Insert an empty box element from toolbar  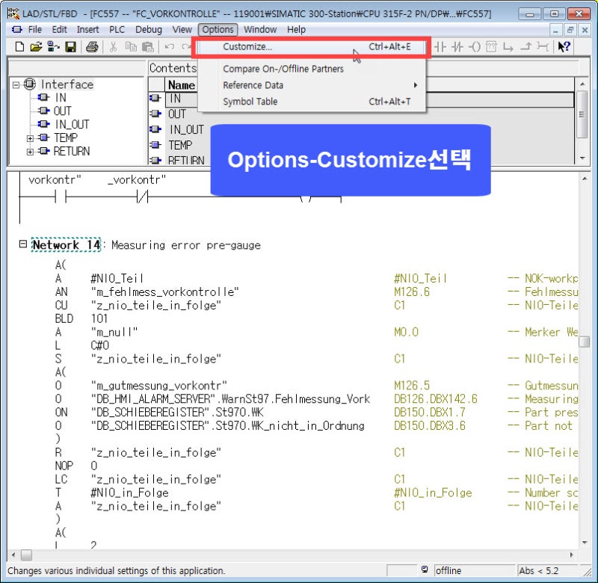pyautogui.click(x=491, y=47)
